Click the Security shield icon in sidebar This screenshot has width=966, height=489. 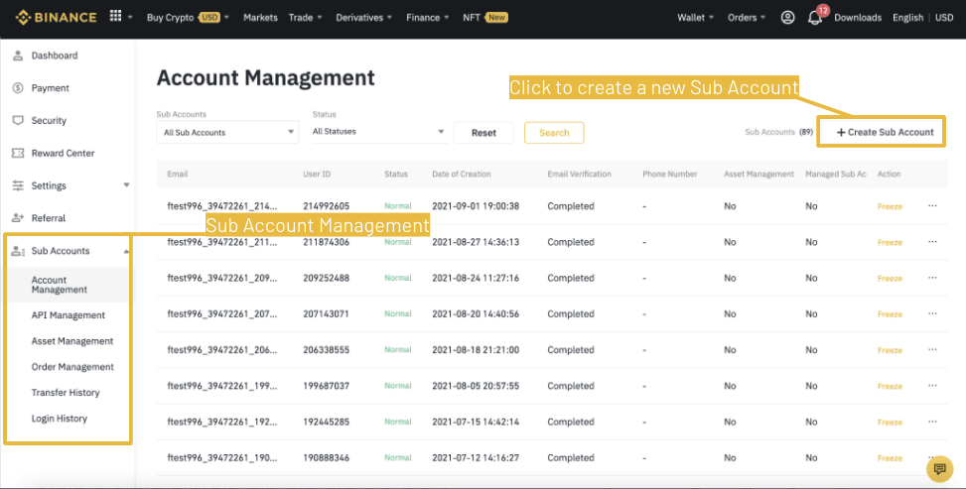pos(18,120)
